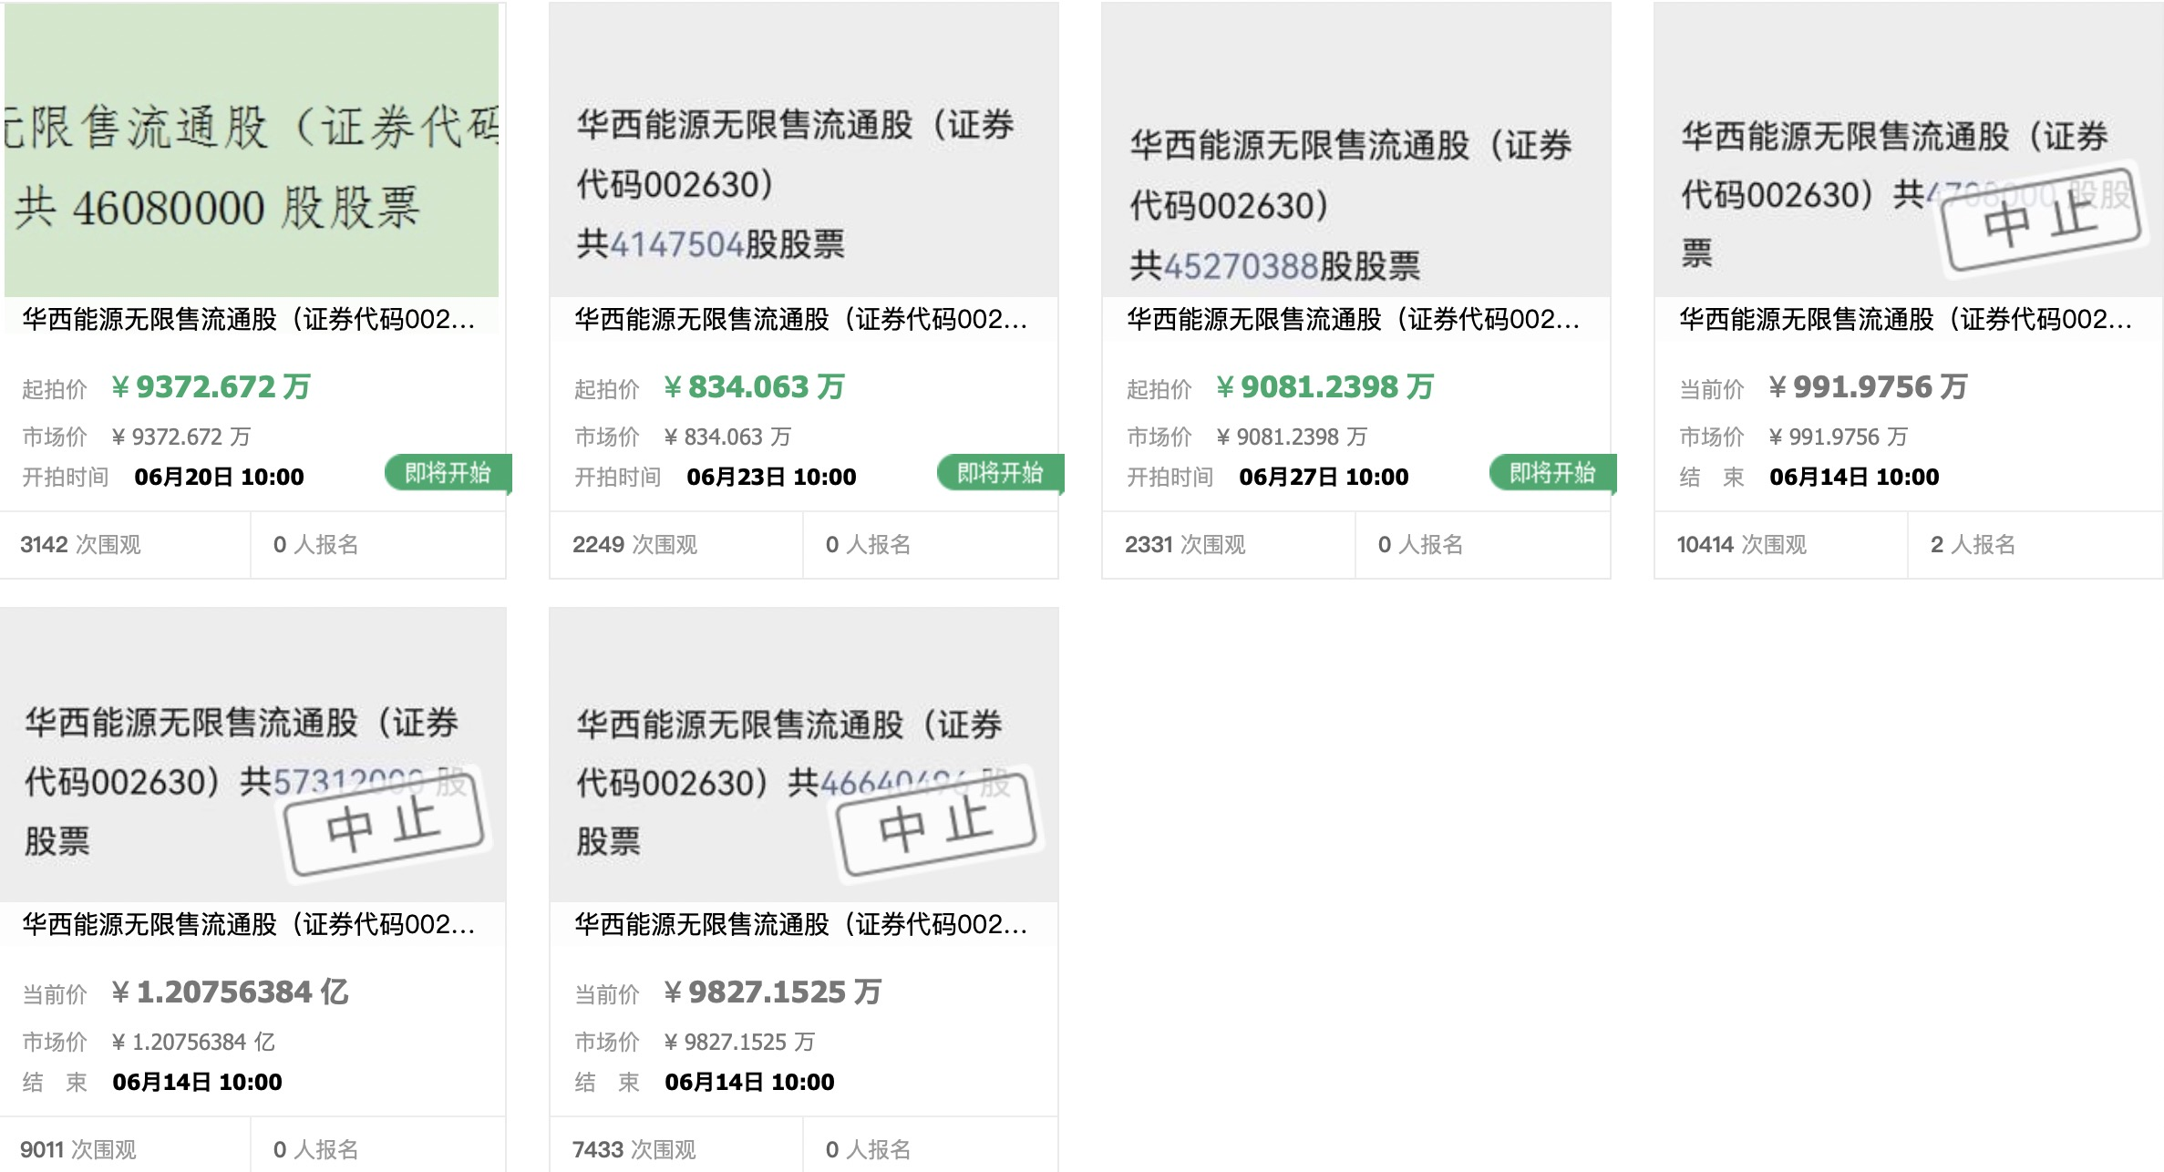
Task: Click the ¥991.9756万 current price
Action: pyautogui.click(x=1868, y=387)
